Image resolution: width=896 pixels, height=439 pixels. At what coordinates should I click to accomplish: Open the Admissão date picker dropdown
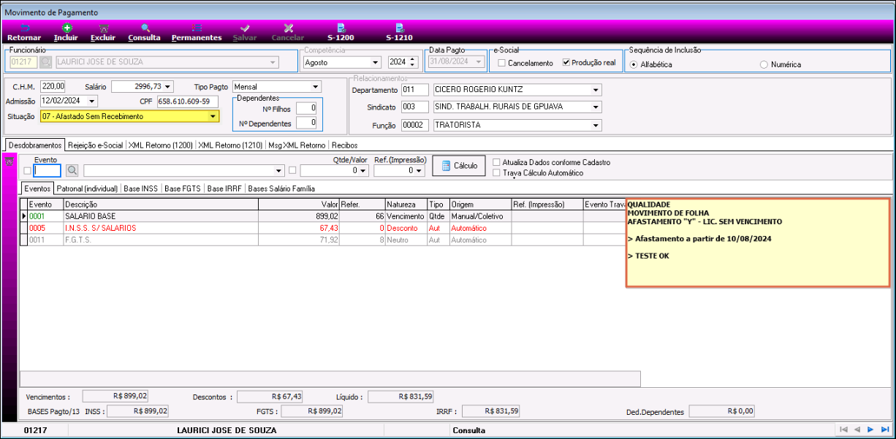coord(94,101)
